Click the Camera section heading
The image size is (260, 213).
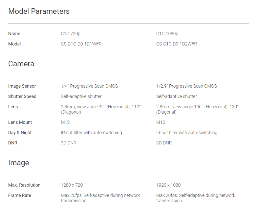coord(21,64)
